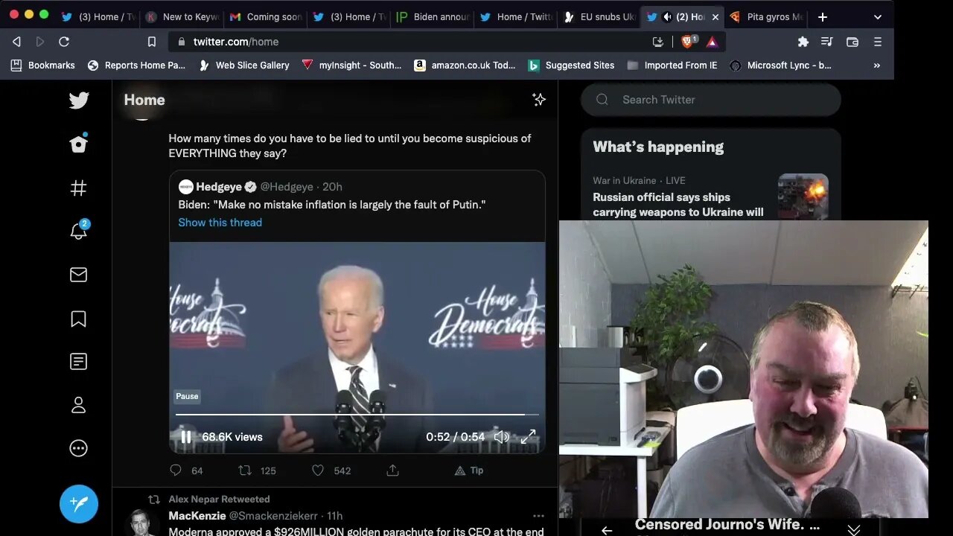Open the More circle-dots icon
The width and height of the screenshot is (953, 536).
pos(78,448)
